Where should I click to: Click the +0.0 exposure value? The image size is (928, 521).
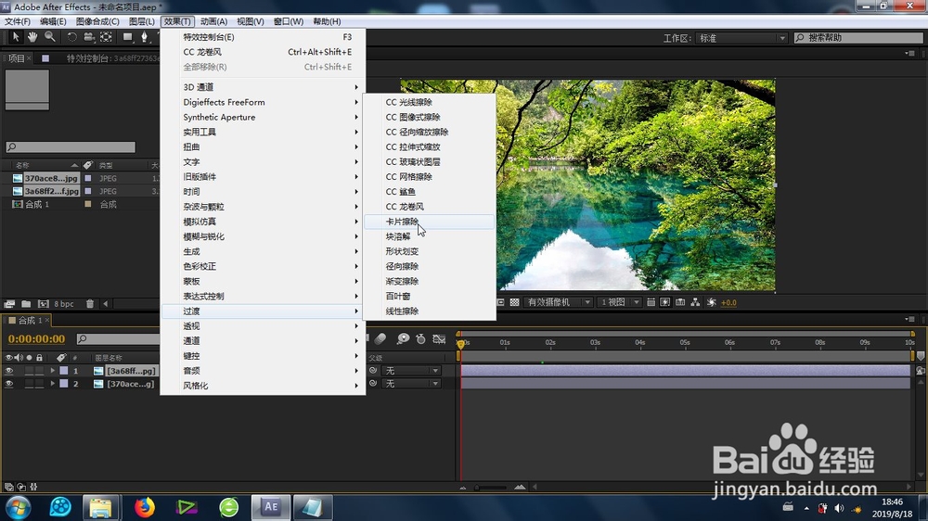pyautogui.click(x=728, y=302)
